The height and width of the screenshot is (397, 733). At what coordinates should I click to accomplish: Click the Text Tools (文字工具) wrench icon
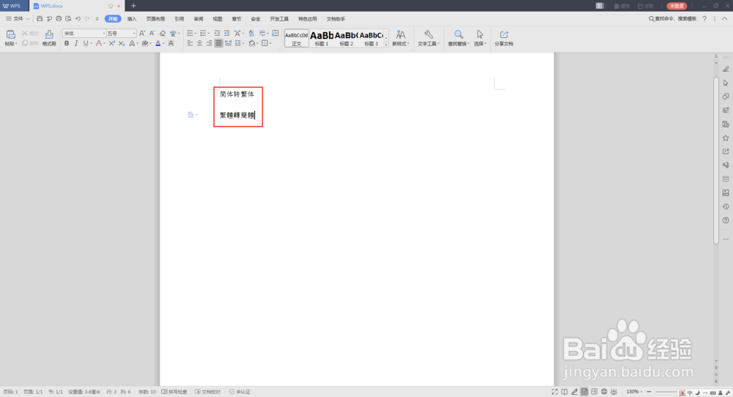(428, 34)
